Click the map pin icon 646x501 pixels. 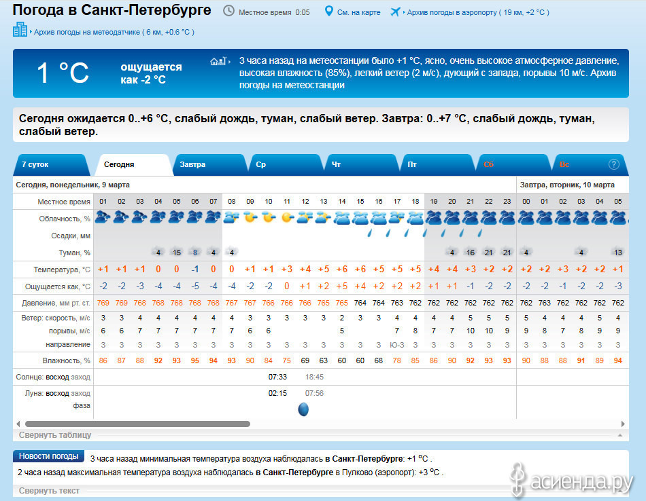329,12
